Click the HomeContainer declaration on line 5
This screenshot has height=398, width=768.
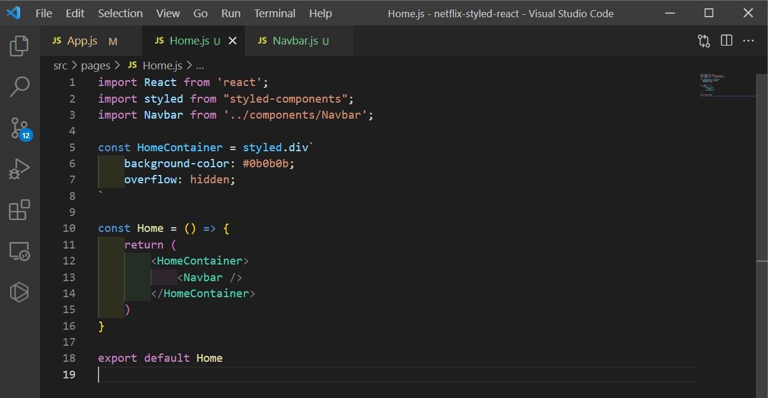click(x=180, y=147)
